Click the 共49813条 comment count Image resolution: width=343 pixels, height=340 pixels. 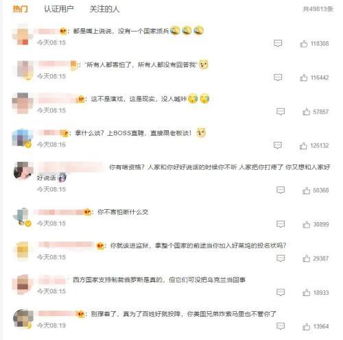(318, 9)
